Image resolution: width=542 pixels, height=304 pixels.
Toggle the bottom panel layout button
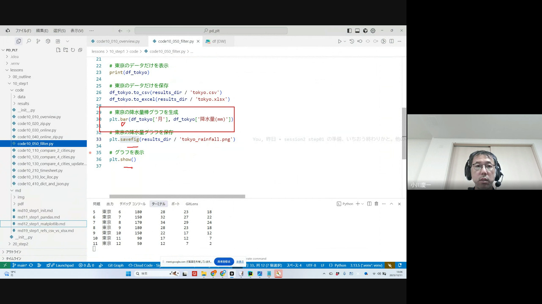tap(357, 31)
